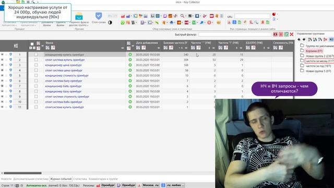The image size is (334, 188).
Task: Click the red circle icon next to URL field
Action: tap(274, 14)
